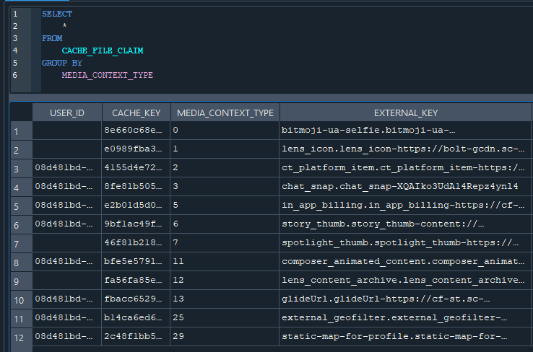Click the bitmoji-ua-selfie external key cell

click(405, 131)
